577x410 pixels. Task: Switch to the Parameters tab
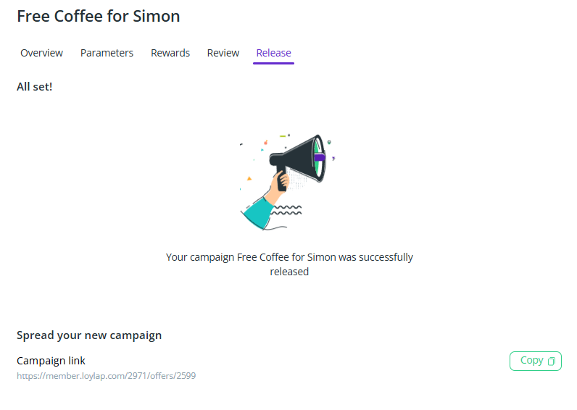pyautogui.click(x=107, y=53)
